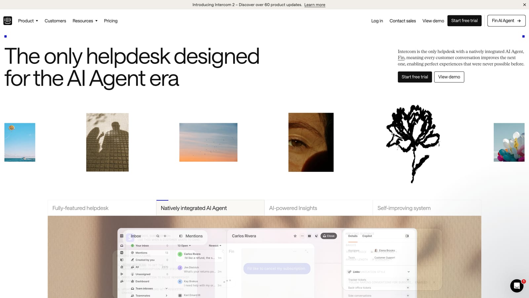Click assignee Elena Brooks in details
The width and height of the screenshot is (529, 298).
[x=385, y=251]
